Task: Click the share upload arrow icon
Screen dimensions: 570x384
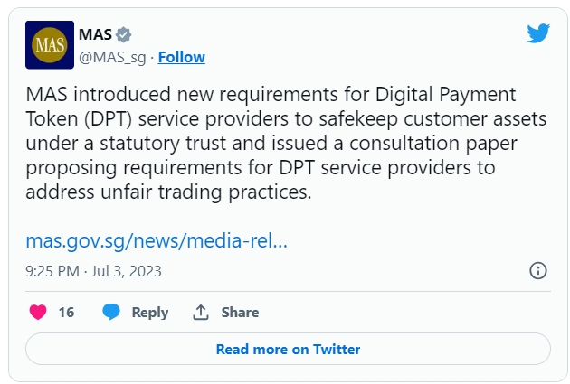Action: point(201,313)
